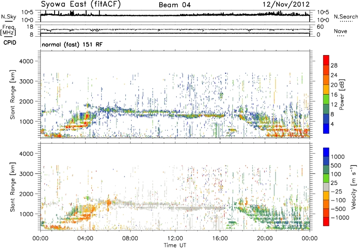Click the 'Freq. [MHz]' axis label

8,30
